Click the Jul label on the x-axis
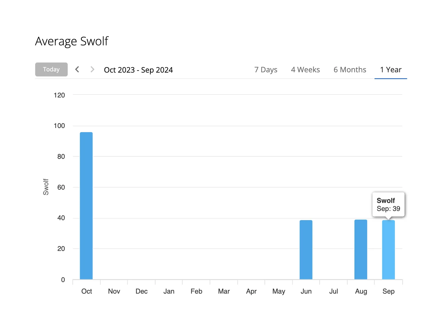 coord(333,291)
